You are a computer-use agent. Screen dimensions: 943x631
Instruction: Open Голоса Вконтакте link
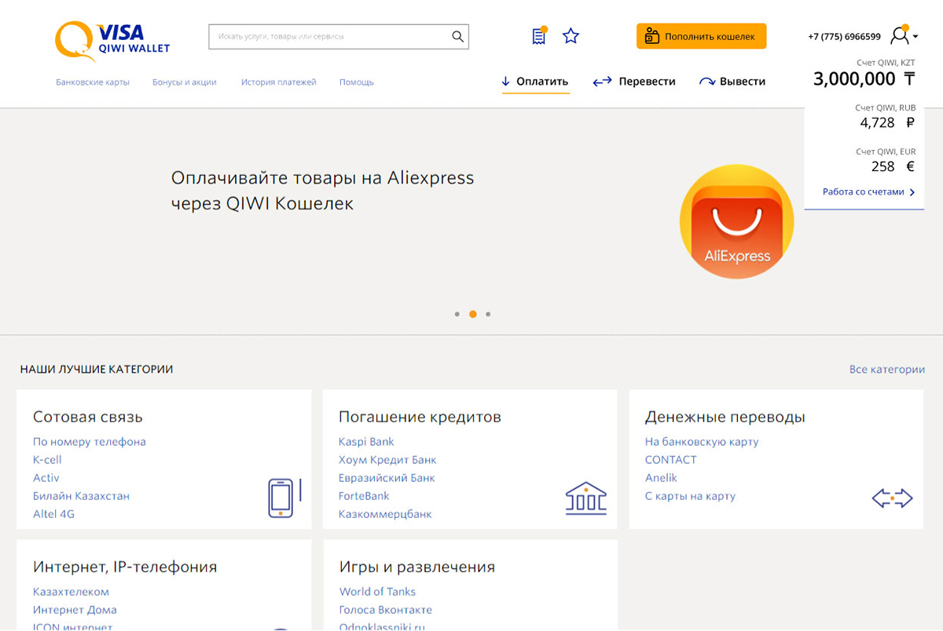click(x=386, y=610)
